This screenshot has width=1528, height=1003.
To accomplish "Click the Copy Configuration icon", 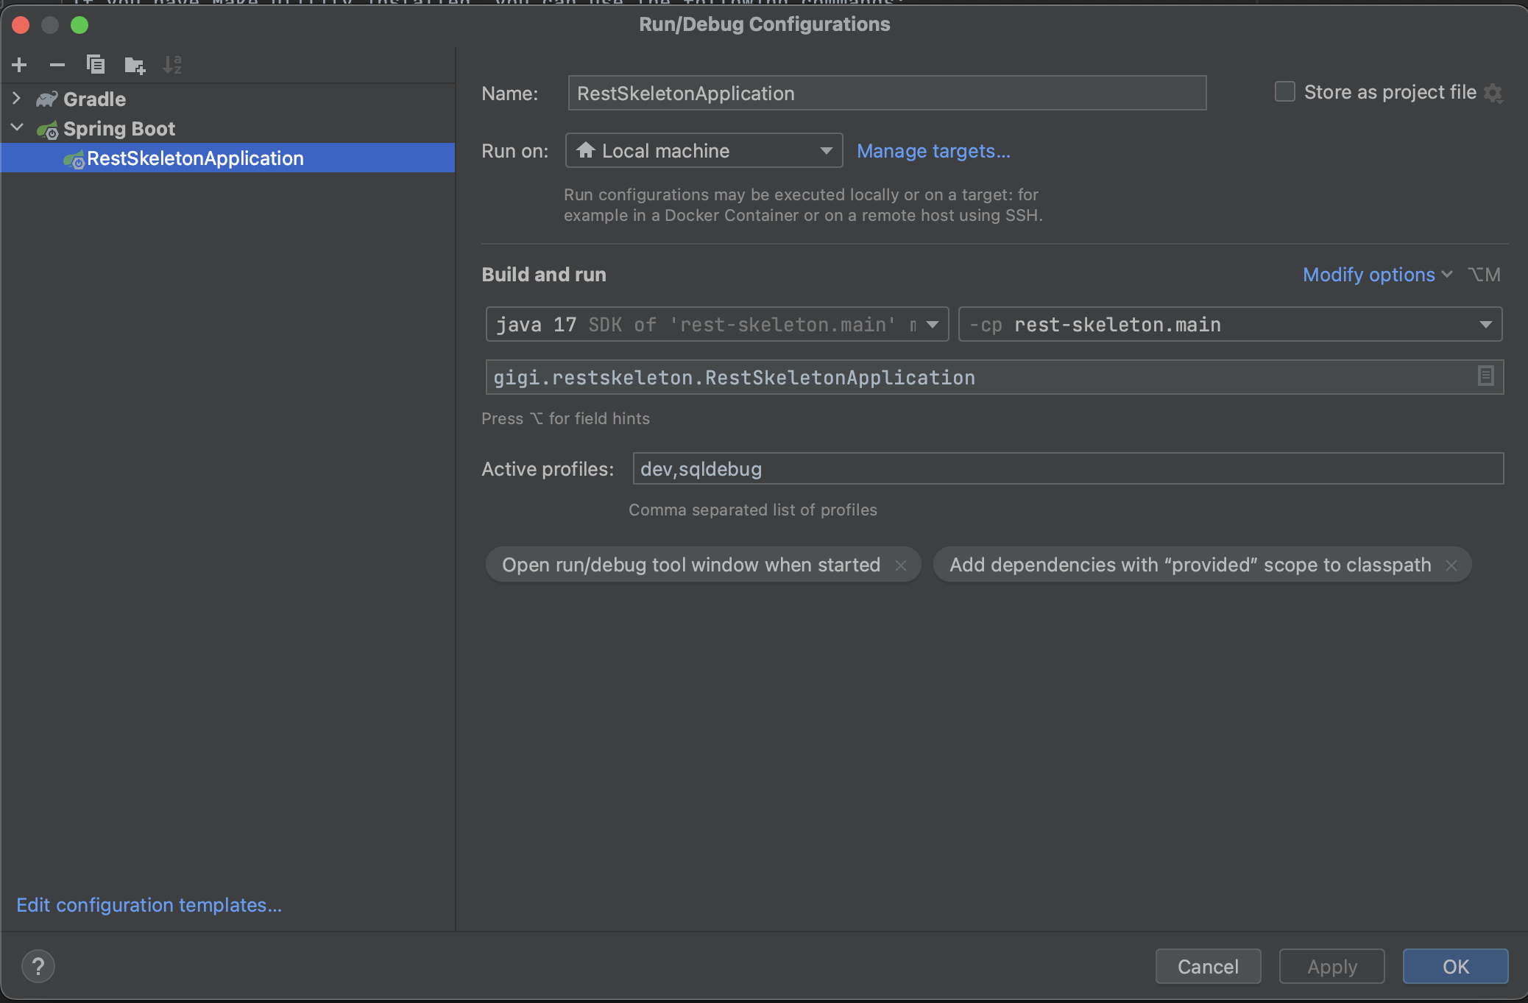I will pos(96,66).
